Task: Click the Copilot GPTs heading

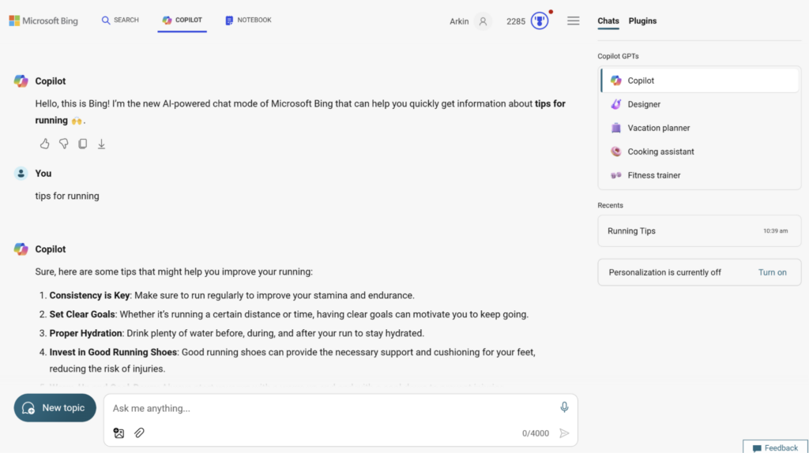Action: 618,56
